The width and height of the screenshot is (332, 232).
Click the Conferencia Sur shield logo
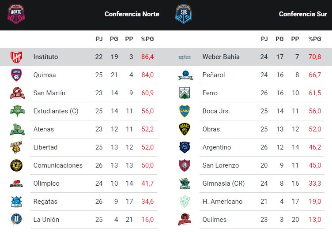(184, 14)
